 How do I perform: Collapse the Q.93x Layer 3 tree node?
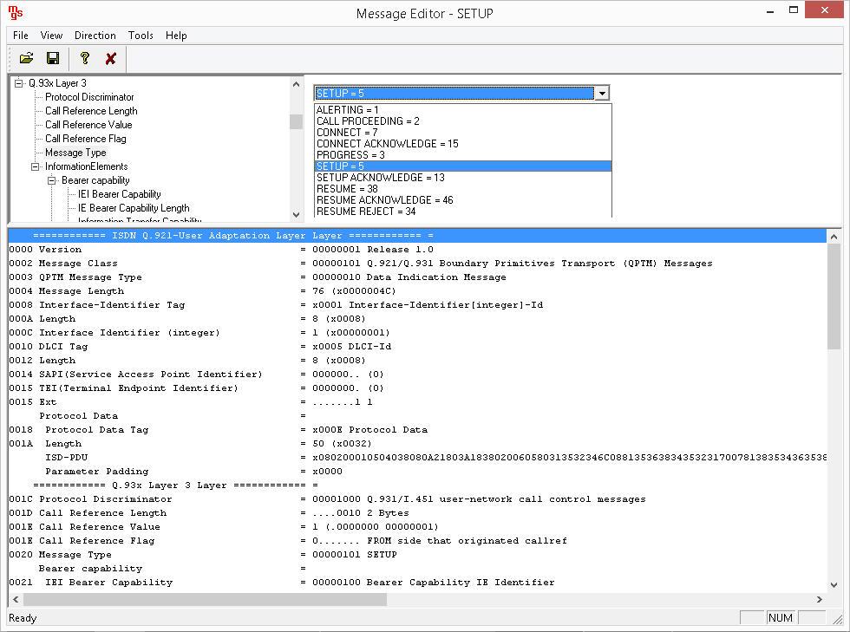(19, 83)
